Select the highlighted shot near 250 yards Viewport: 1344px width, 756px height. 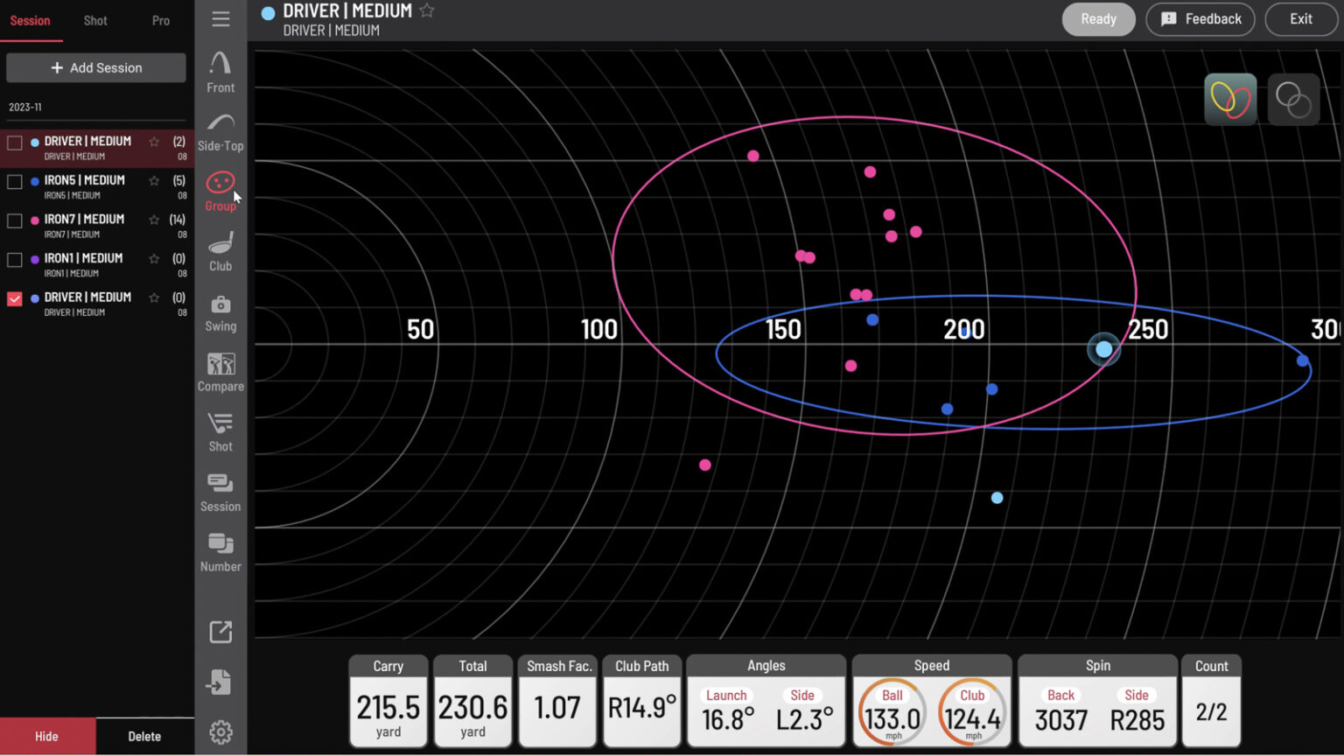pos(1103,349)
